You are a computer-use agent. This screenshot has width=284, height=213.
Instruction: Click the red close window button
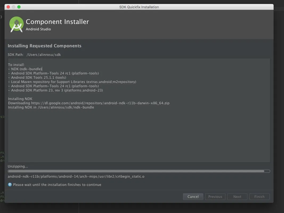[8, 7]
